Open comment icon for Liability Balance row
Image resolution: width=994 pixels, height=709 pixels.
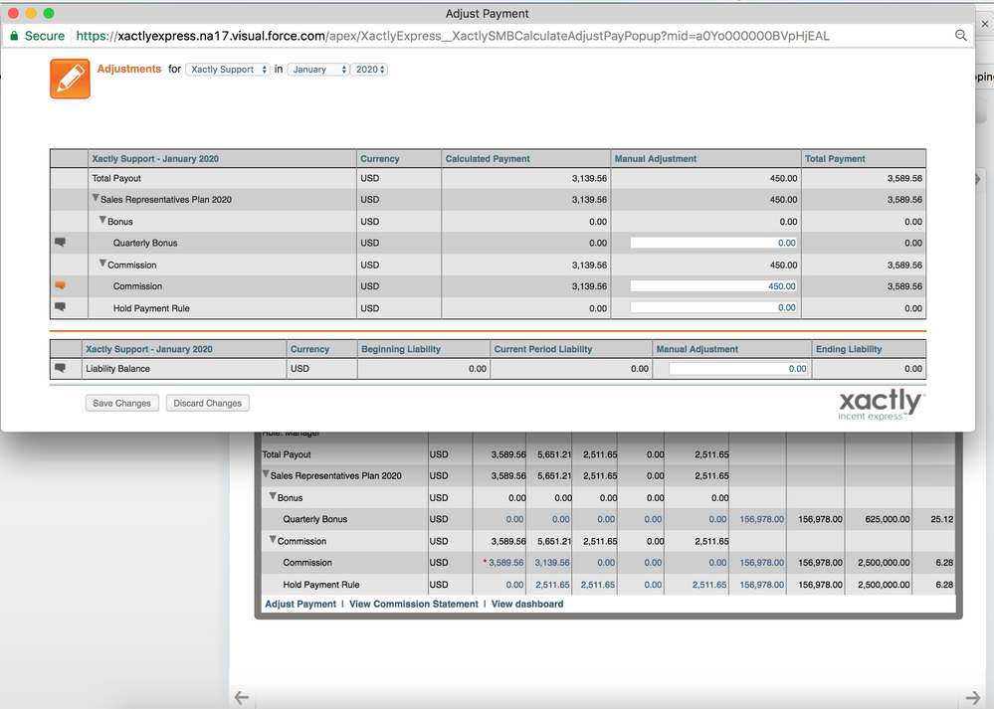(x=61, y=368)
